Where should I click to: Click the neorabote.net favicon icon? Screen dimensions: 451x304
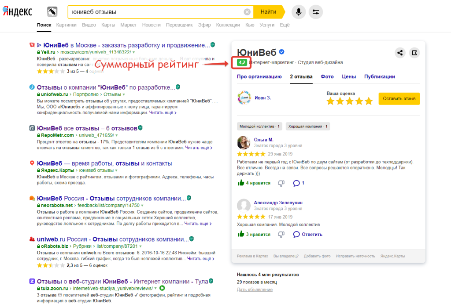coord(32,198)
